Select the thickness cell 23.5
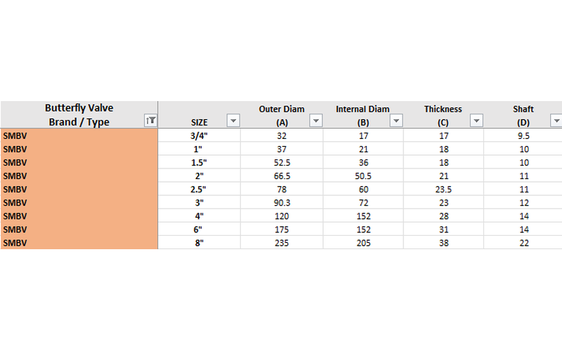This screenshot has height=351, width=562. [443, 189]
